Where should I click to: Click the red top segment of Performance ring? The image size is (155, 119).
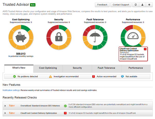[x=129, y=28]
